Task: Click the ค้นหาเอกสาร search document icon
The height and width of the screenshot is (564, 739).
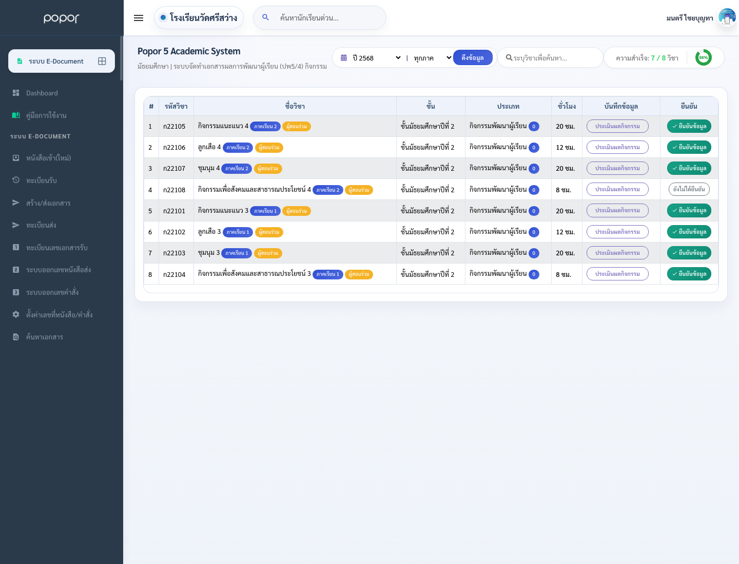Action: [x=16, y=337]
